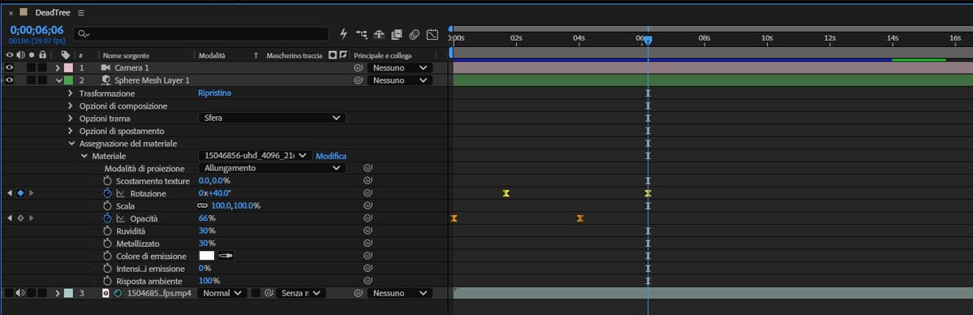Enable stopwatch for Metallizzato
The height and width of the screenshot is (315, 973).
[107, 244]
